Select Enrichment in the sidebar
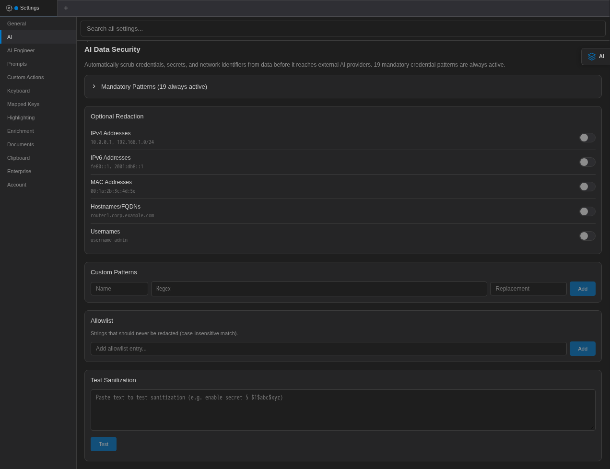The height and width of the screenshot is (469, 610). pos(38,131)
